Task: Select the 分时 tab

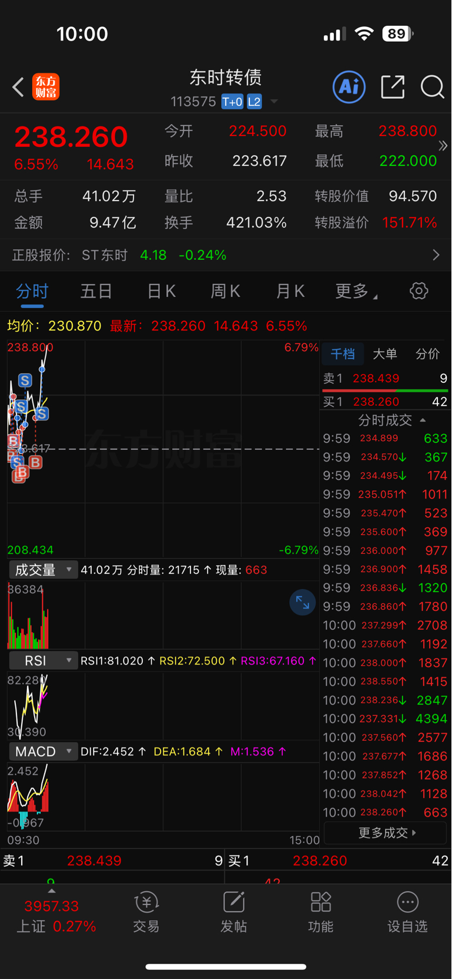Action: pos(32,291)
